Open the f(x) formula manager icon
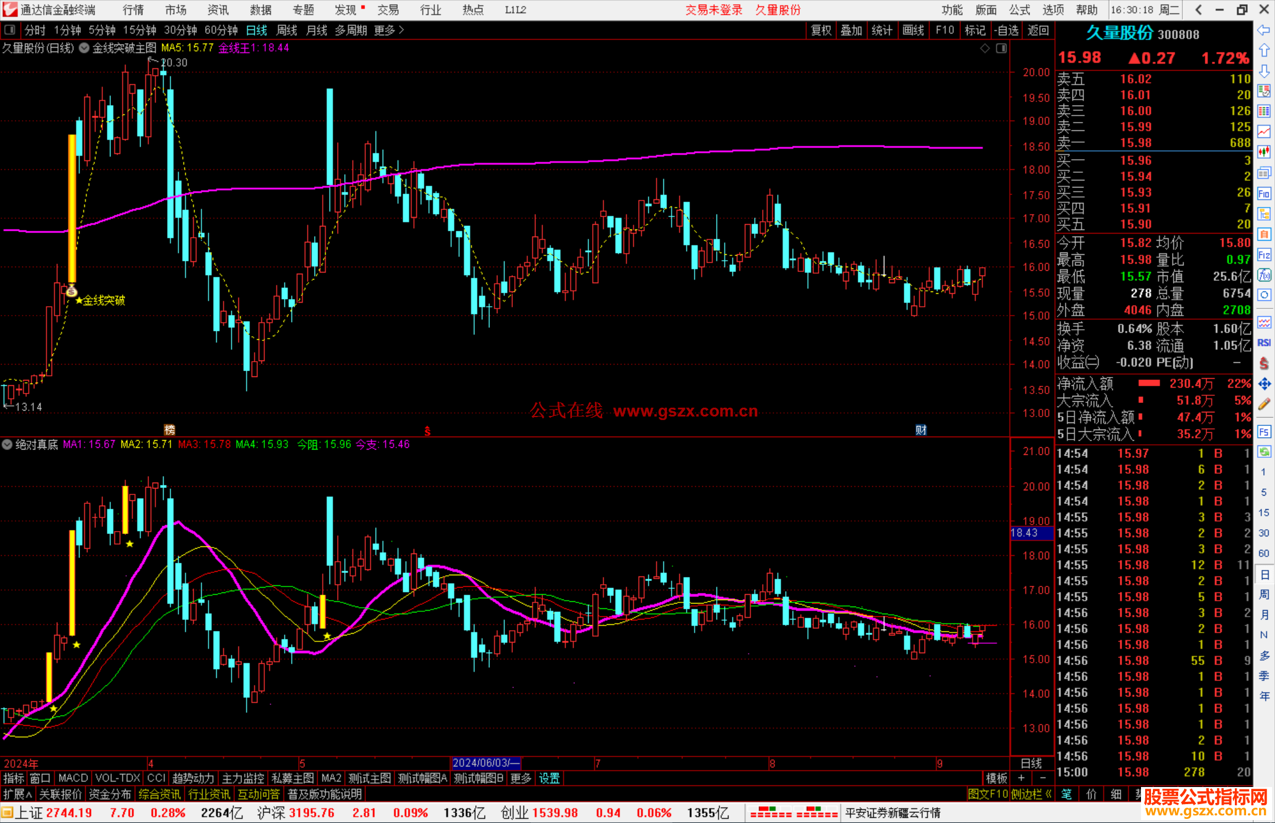1275x823 pixels. click(1264, 276)
